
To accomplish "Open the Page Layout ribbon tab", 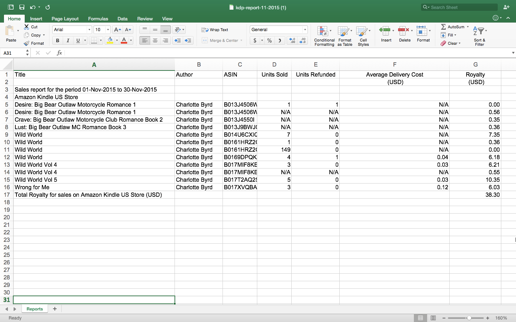I will (x=65, y=19).
